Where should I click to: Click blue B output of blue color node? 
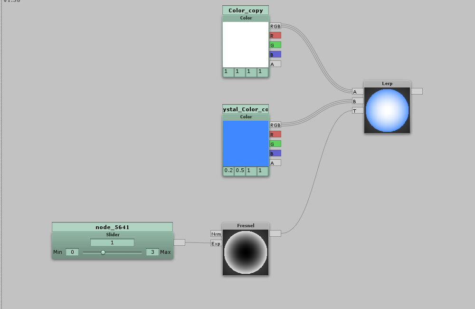275,153
